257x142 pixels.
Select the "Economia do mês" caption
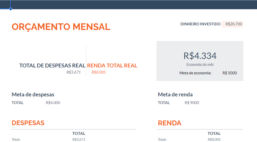coord(200,65)
